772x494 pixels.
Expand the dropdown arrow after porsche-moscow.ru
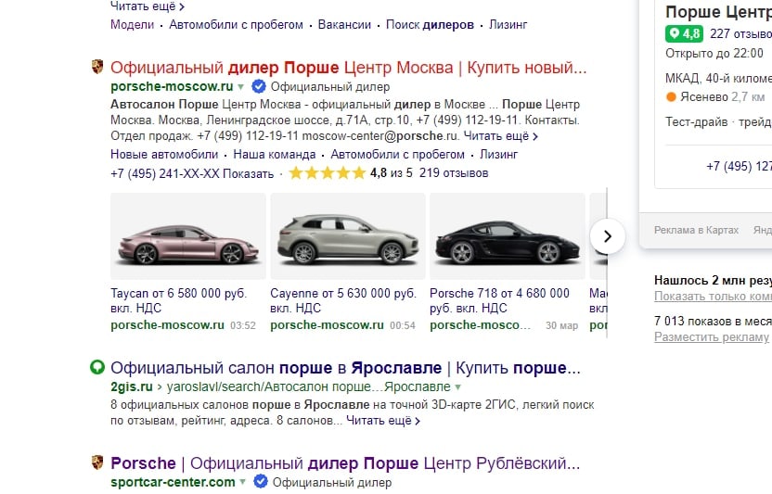(x=240, y=87)
